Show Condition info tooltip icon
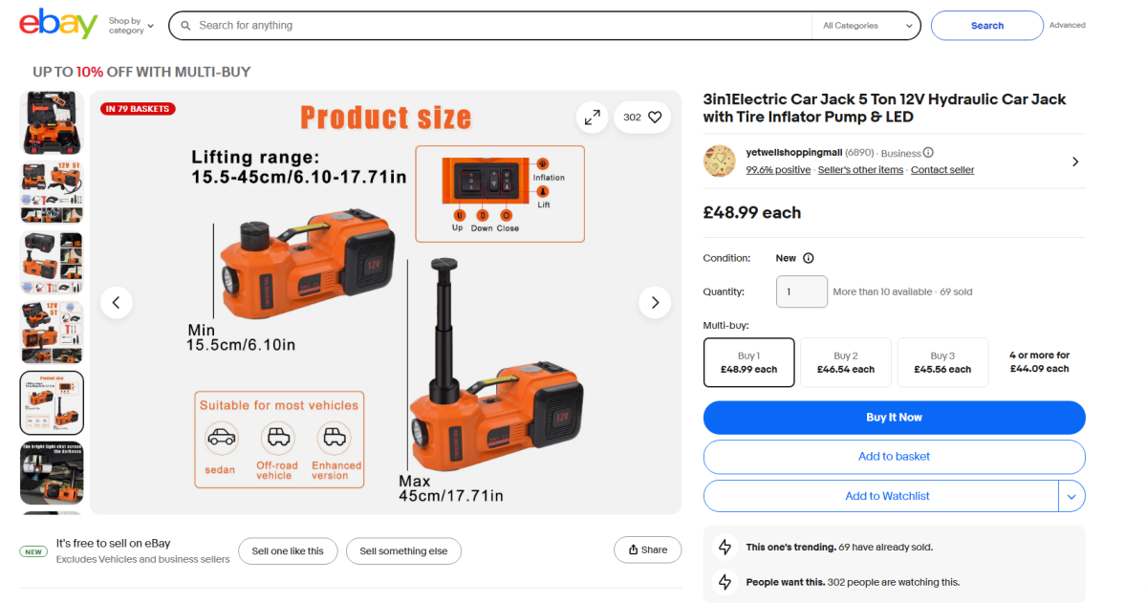The width and height of the screenshot is (1147, 603). pyautogui.click(x=809, y=258)
